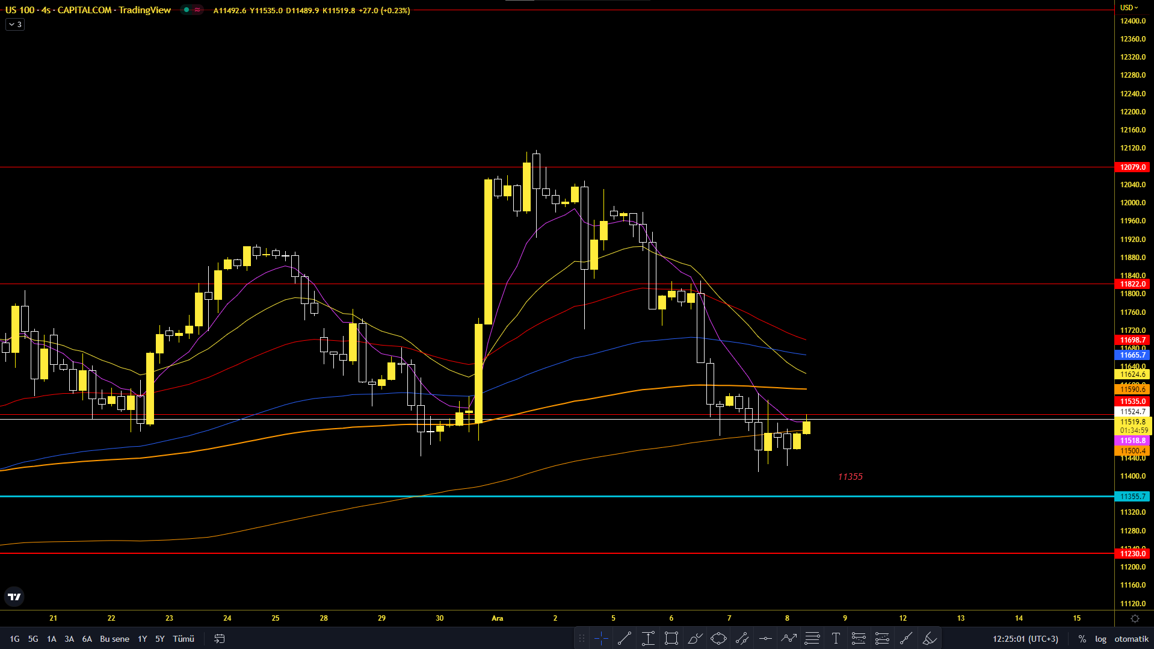Activate the horizontal line tool
This screenshot has height=649, width=1154.
[765, 639]
